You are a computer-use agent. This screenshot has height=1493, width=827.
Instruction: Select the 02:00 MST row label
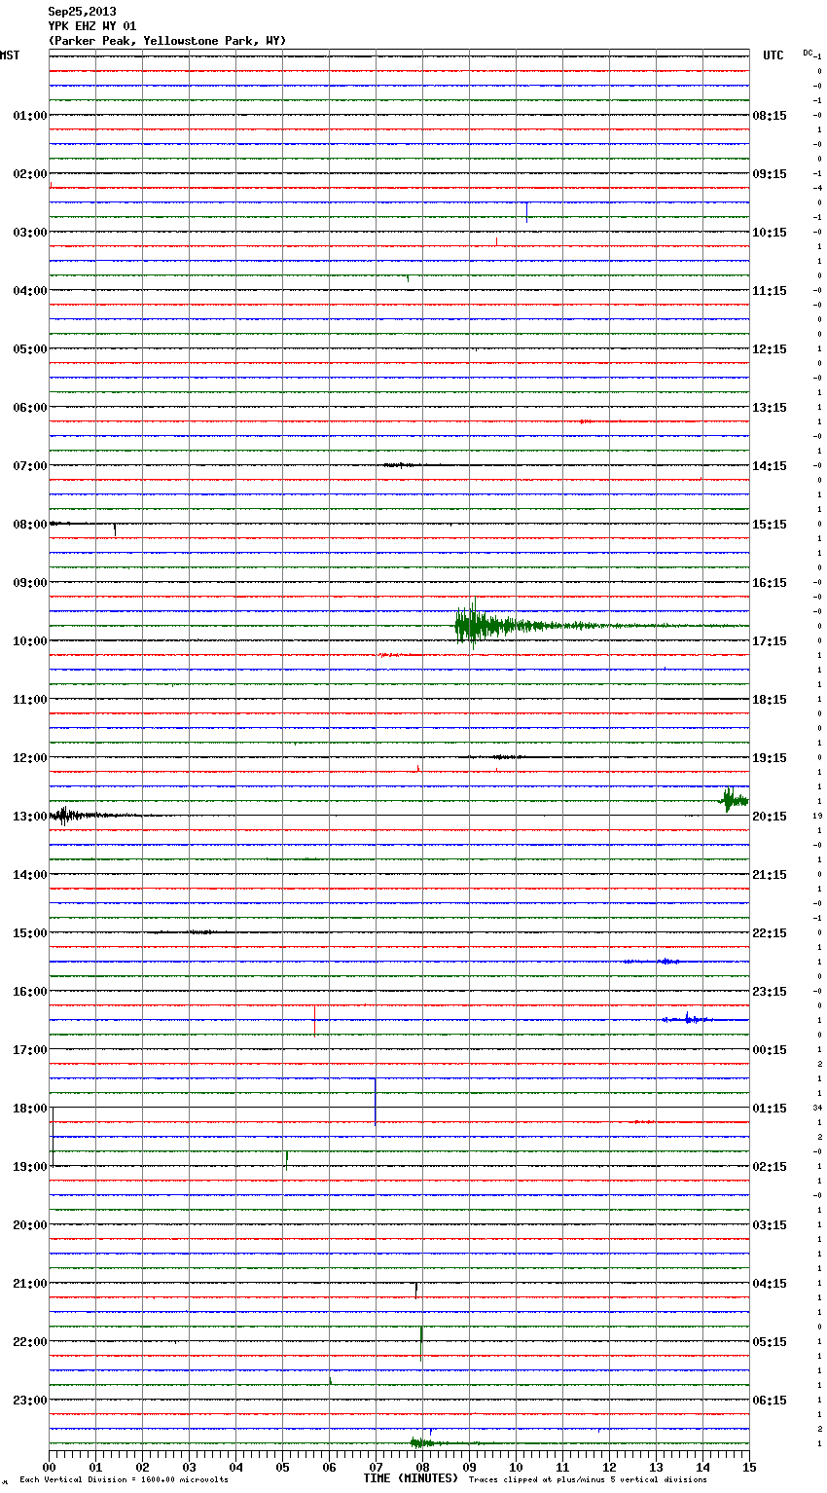click(30, 174)
